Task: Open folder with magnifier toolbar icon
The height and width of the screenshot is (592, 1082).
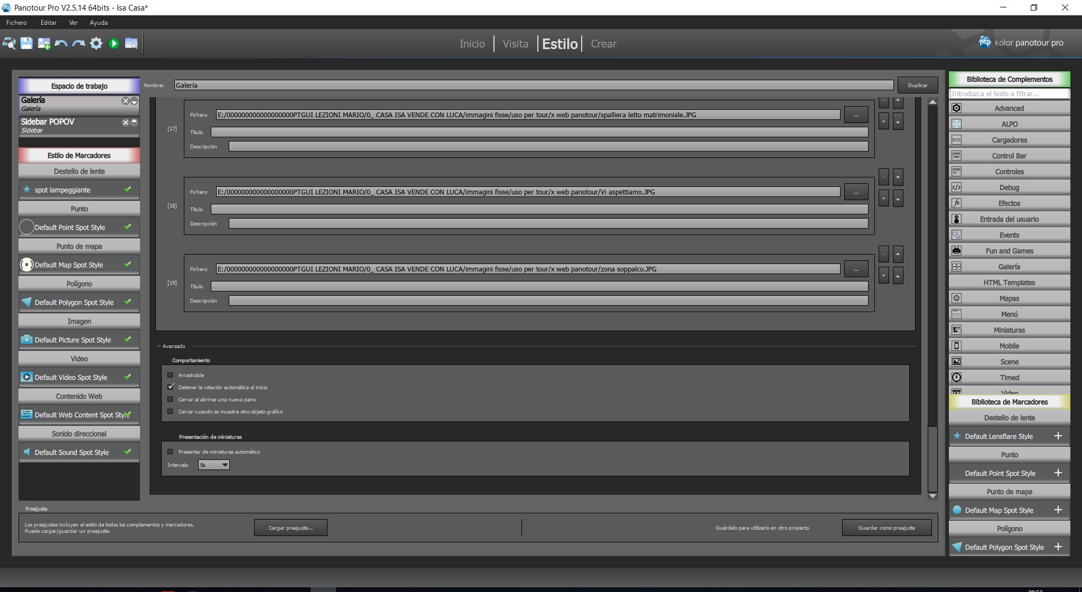Action: pos(131,43)
